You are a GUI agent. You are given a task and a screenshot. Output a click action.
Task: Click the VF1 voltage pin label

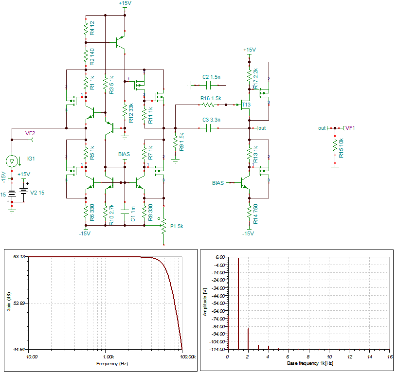pos(350,128)
